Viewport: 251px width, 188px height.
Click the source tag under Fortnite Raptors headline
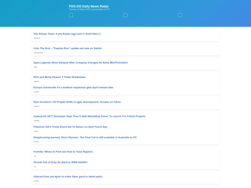click(x=35, y=156)
